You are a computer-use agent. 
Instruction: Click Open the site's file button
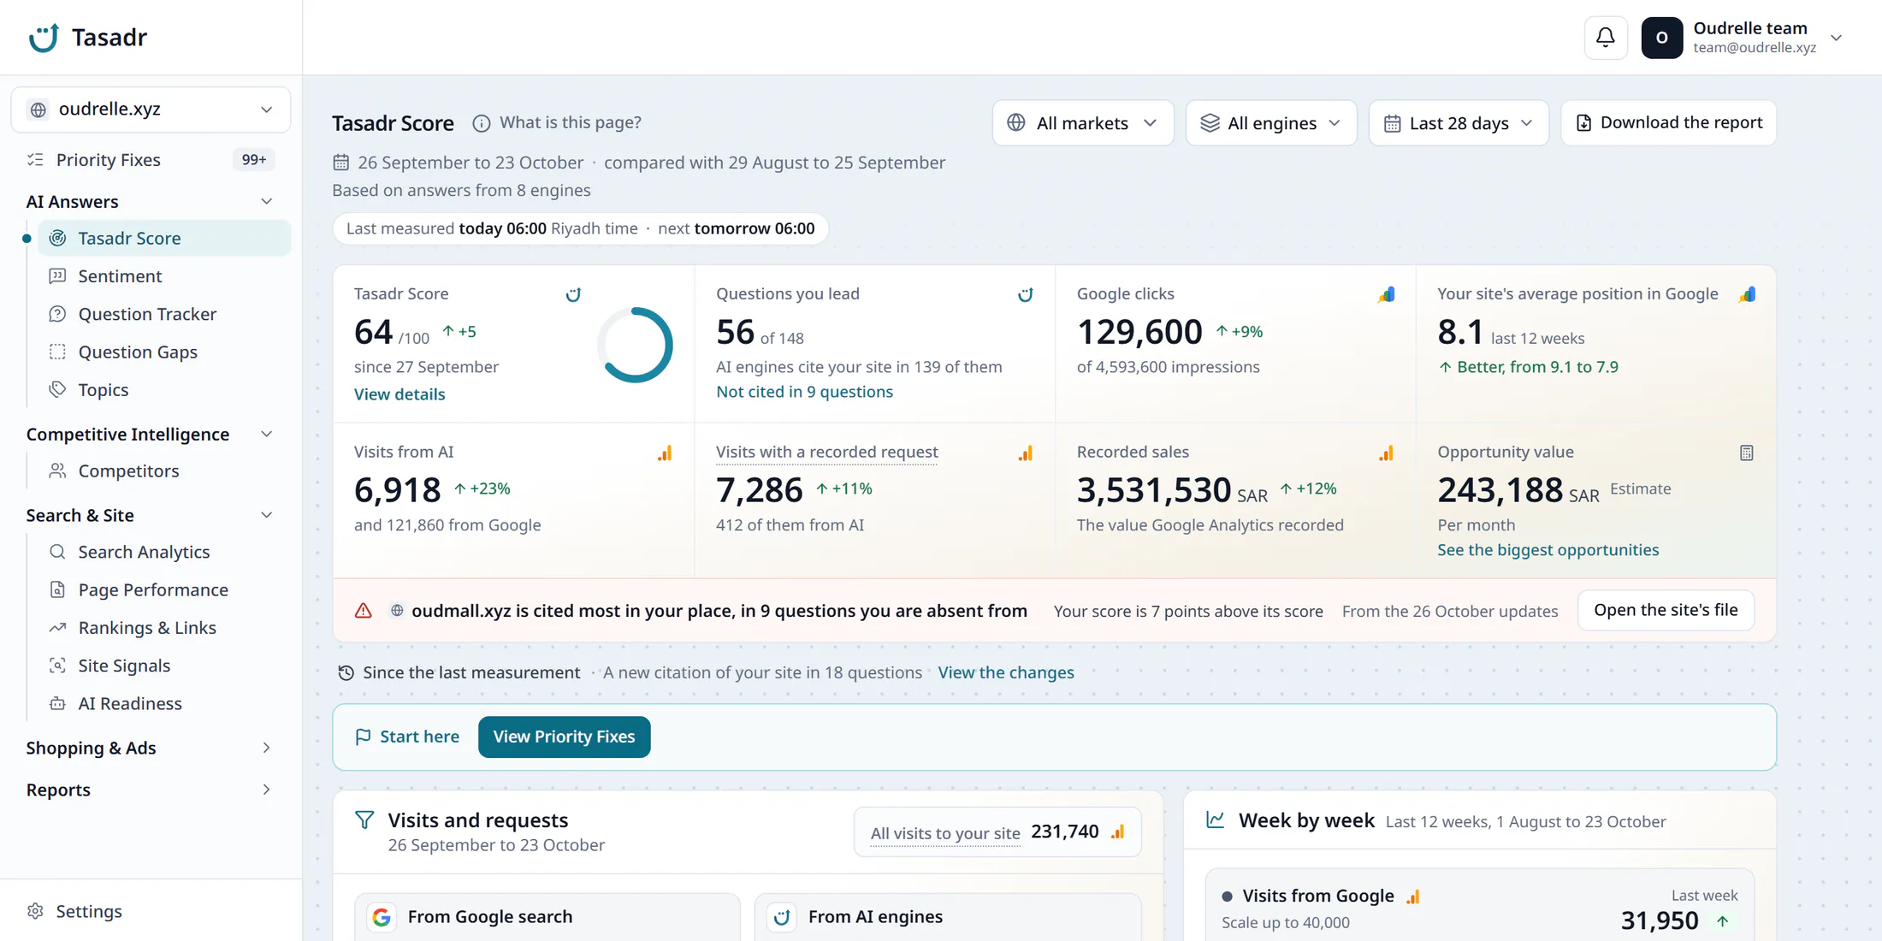(1666, 611)
